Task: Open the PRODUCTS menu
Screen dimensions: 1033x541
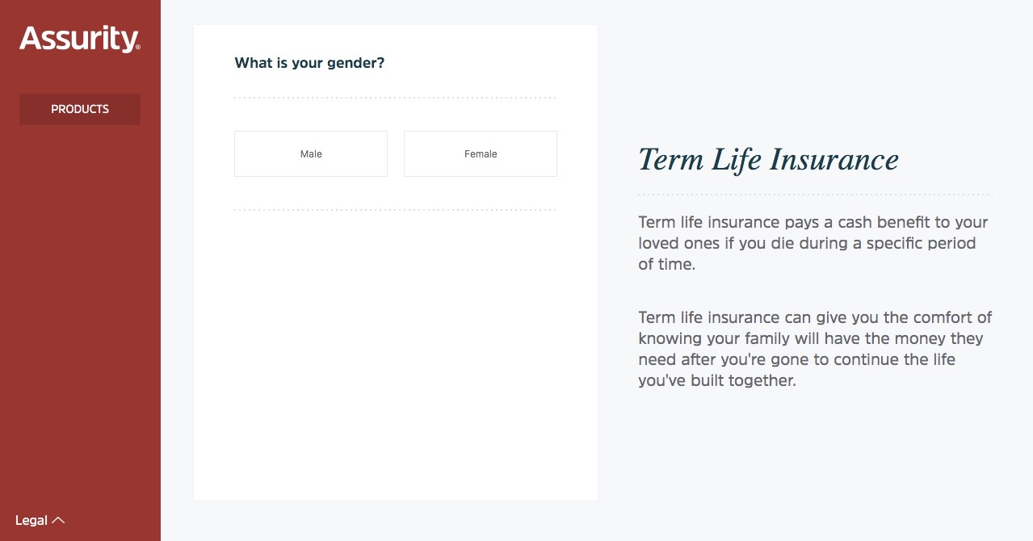Action: point(80,109)
